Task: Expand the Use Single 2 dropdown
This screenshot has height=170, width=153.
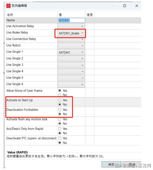Action: pos(71,59)
